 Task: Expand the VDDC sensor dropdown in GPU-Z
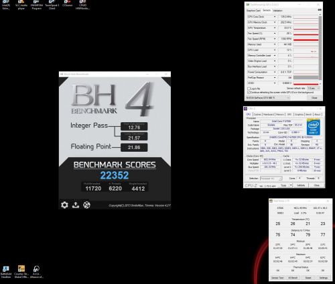(275, 83)
